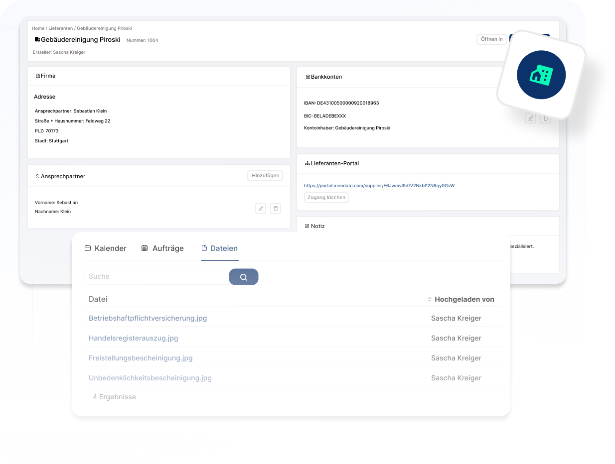Click the Nachname: Klein text
Image resolution: width=615 pixels, height=464 pixels.
click(53, 212)
